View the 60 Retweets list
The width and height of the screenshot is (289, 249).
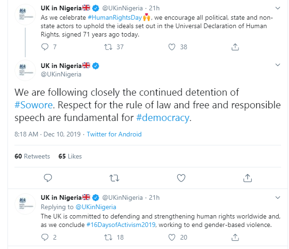(x=32, y=157)
